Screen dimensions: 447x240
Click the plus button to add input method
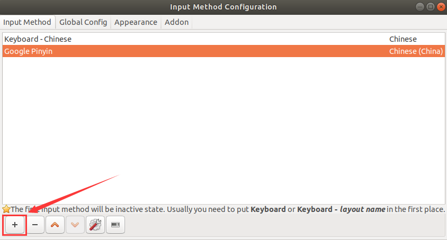[15, 225]
